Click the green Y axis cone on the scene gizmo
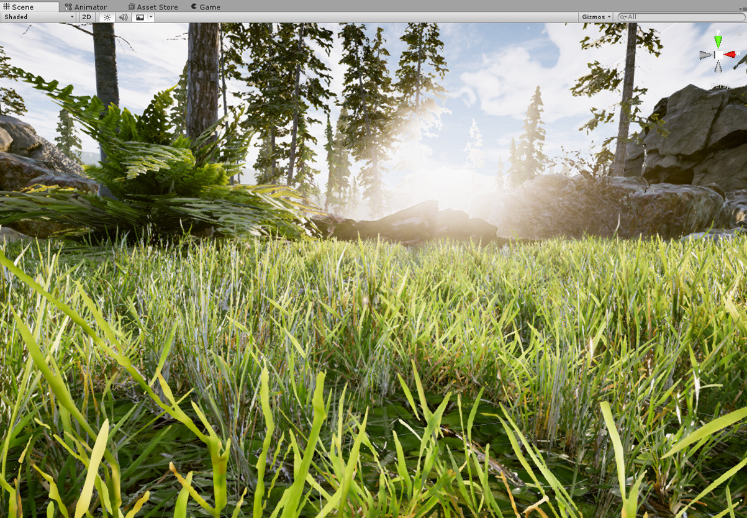This screenshot has width=747, height=518. (717, 40)
